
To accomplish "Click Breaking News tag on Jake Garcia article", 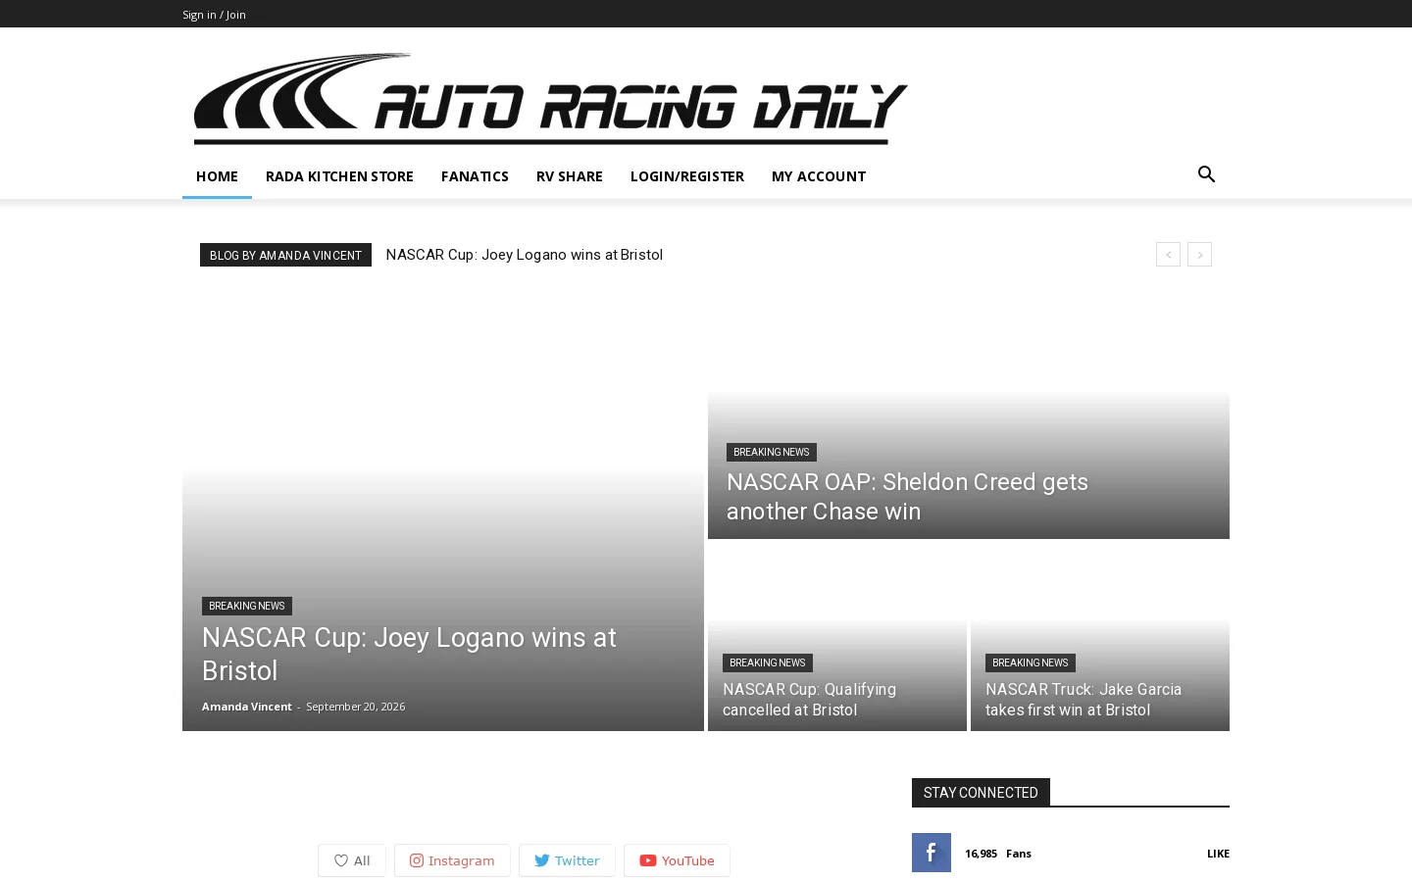I will (1031, 662).
